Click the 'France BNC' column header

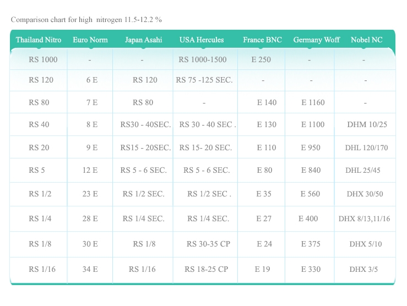262,40
